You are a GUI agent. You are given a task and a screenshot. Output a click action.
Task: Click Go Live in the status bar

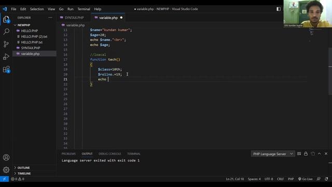click(x=305, y=179)
